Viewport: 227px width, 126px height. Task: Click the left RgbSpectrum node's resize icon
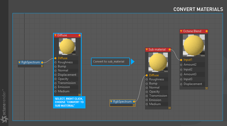[x=42, y=66]
